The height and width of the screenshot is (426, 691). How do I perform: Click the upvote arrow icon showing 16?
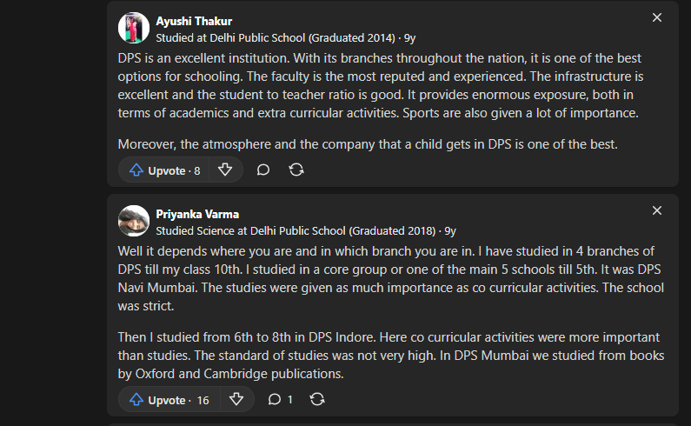136,400
